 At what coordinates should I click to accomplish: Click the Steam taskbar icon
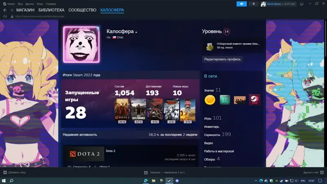(x=169, y=181)
